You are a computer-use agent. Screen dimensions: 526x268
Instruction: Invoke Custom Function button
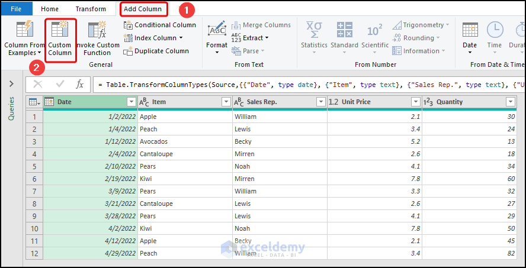(x=97, y=37)
